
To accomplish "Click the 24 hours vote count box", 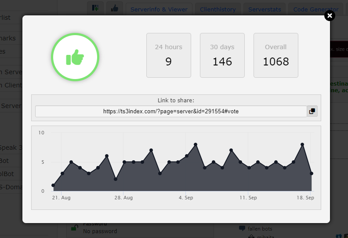I will (x=169, y=55).
